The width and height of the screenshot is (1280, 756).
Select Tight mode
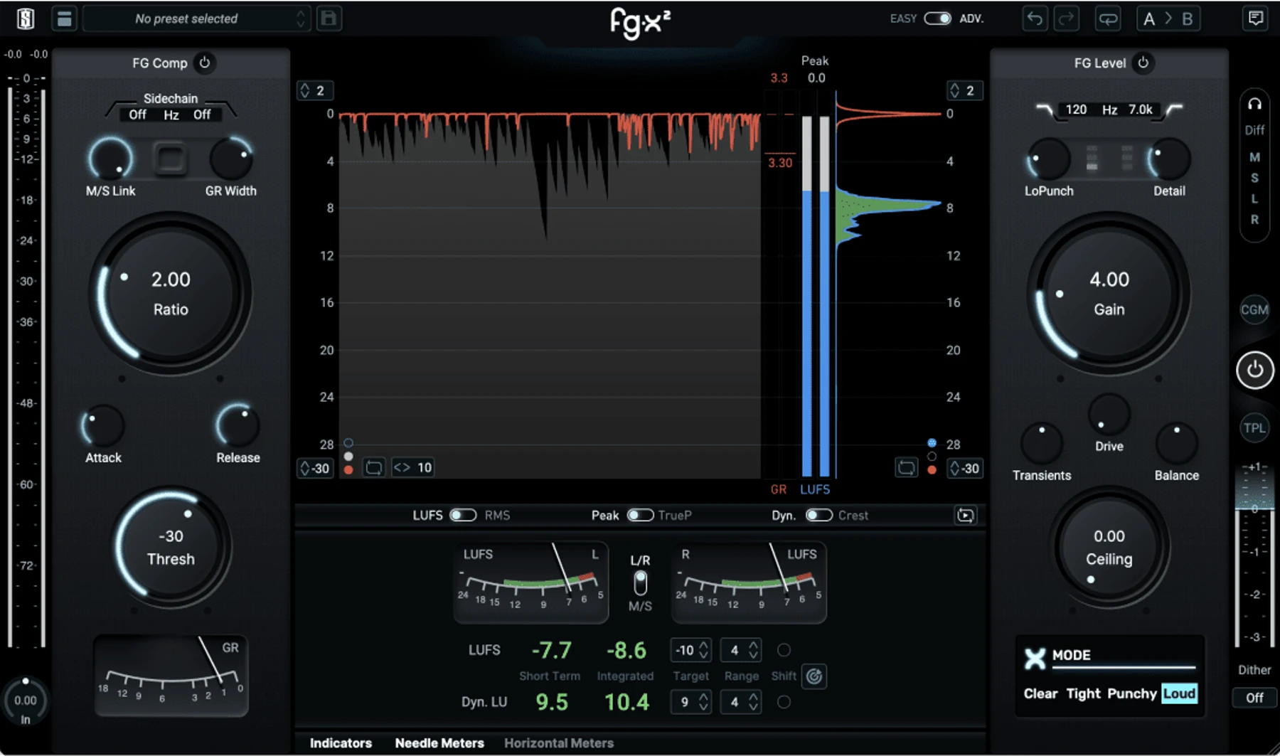(1083, 693)
